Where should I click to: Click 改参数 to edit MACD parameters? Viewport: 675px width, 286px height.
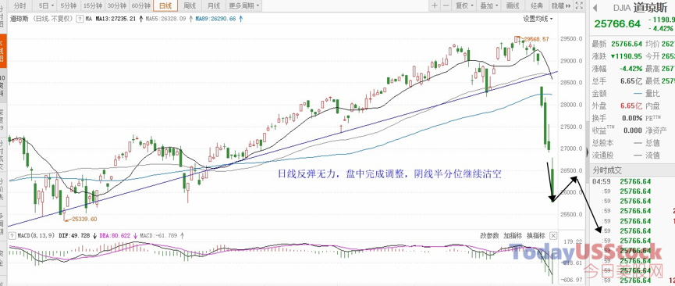(x=489, y=235)
